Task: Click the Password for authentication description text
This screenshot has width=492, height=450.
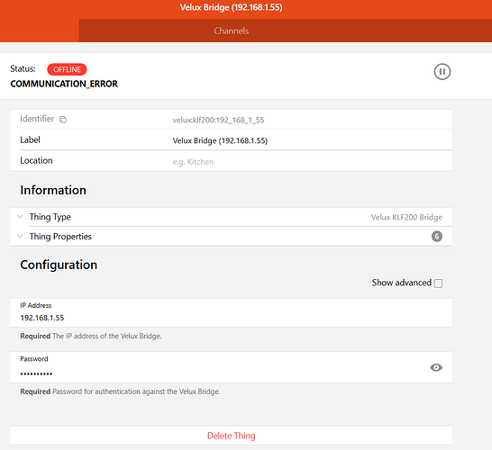Action: (136, 391)
